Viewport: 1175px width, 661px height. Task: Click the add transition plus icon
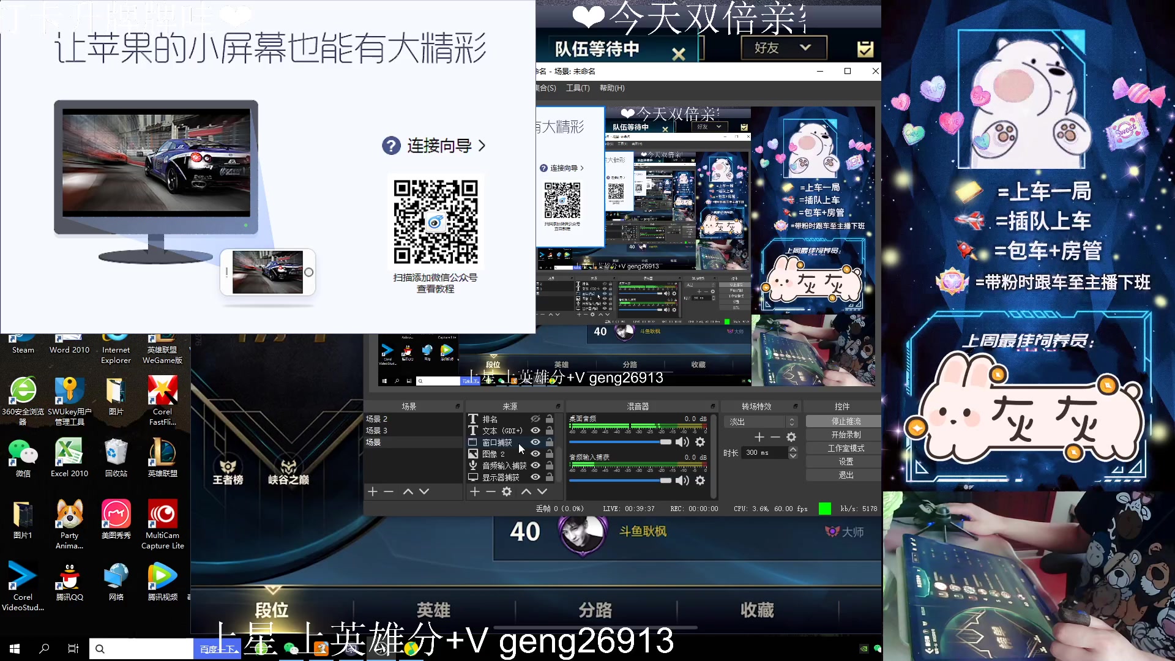tap(759, 437)
